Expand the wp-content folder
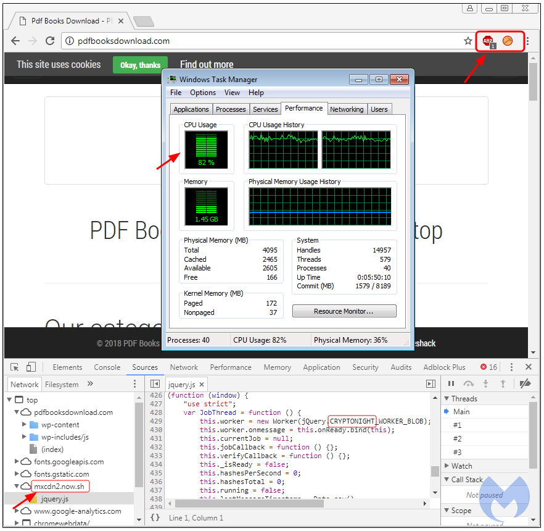 [x=24, y=424]
